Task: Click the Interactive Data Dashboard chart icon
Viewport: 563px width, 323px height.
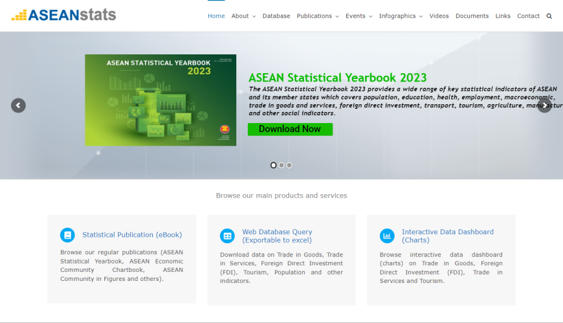Action: tap(387, 236)
